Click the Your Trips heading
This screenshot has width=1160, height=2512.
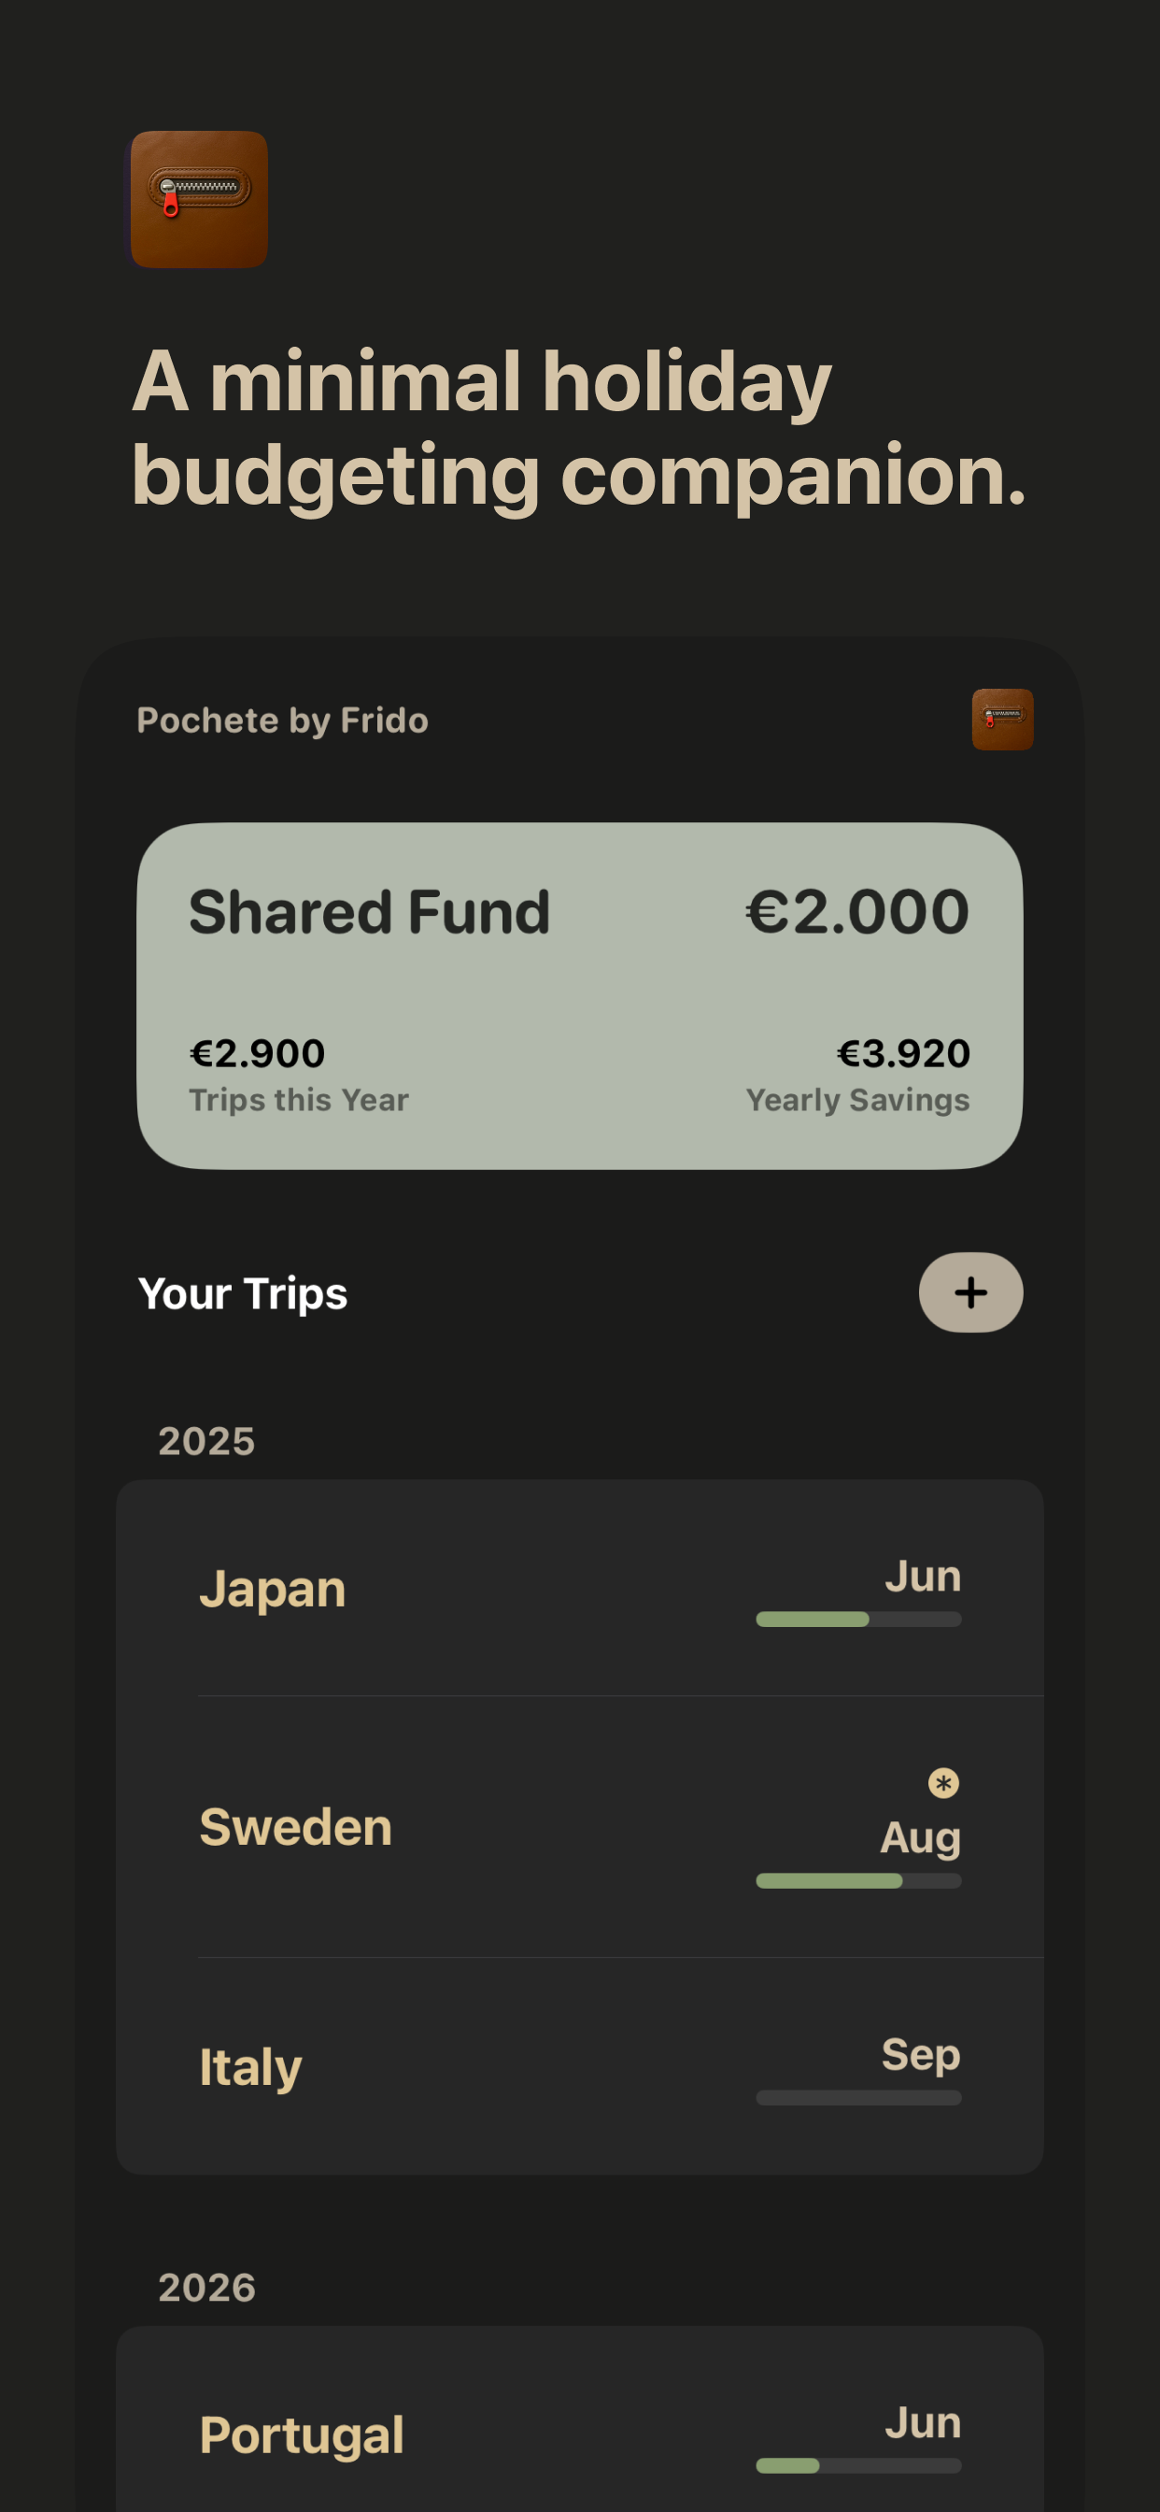(243, 1294)
